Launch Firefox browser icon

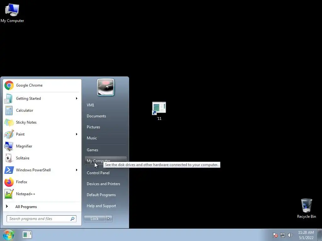[x=9, y=182]
